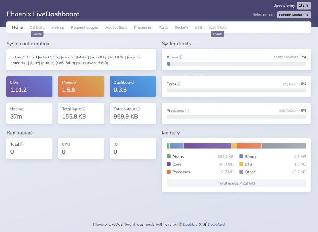
Task: Click the ETS 1.5 MB memory value
Action: [x=301, y=164]
